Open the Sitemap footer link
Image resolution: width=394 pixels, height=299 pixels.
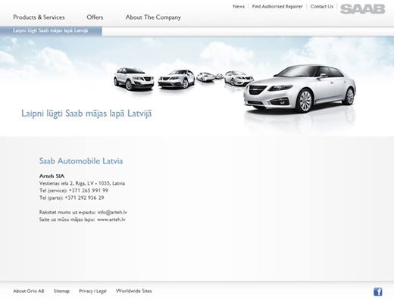point(61,291)
